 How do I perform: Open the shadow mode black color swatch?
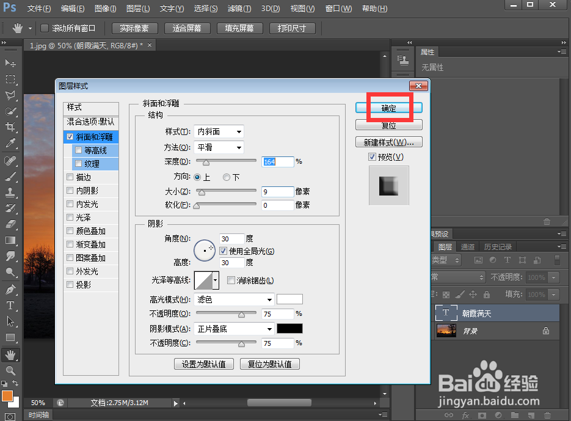click(x=289, y=328)
